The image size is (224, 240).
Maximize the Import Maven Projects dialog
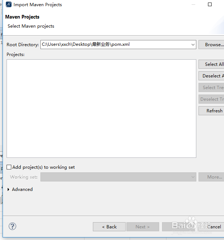pyautogui.click(x=210, y=4)
